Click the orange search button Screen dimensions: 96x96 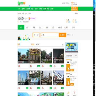coord(62,35)
